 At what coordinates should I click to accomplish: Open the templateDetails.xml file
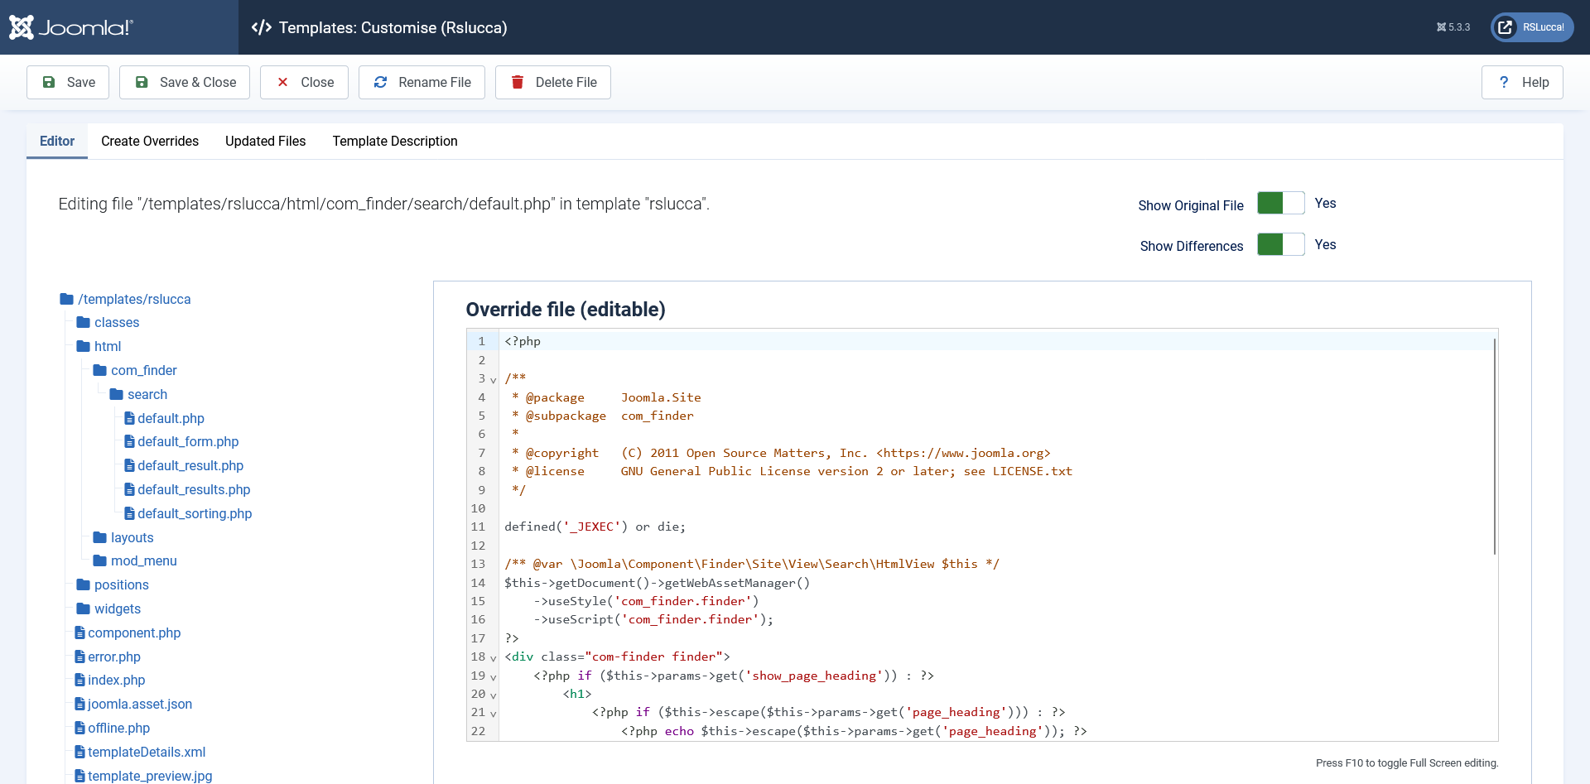tap(147, 752)
